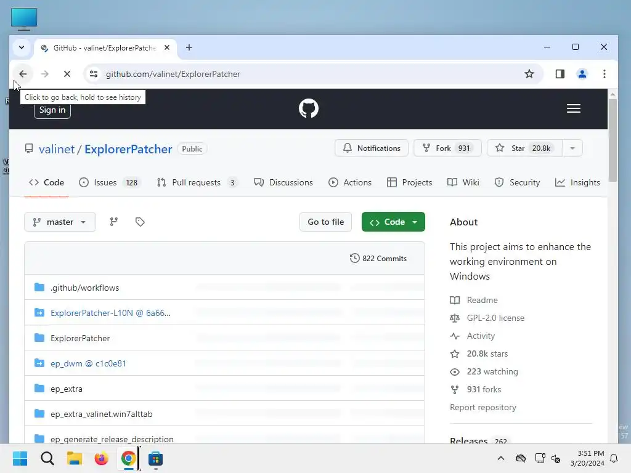The image size is (631, 473).
Task: Open the Insights tab
Action: [x=577, y=182]
